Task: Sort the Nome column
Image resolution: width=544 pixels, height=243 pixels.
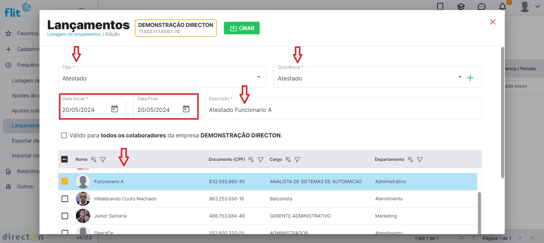Action: click(94, 159)
